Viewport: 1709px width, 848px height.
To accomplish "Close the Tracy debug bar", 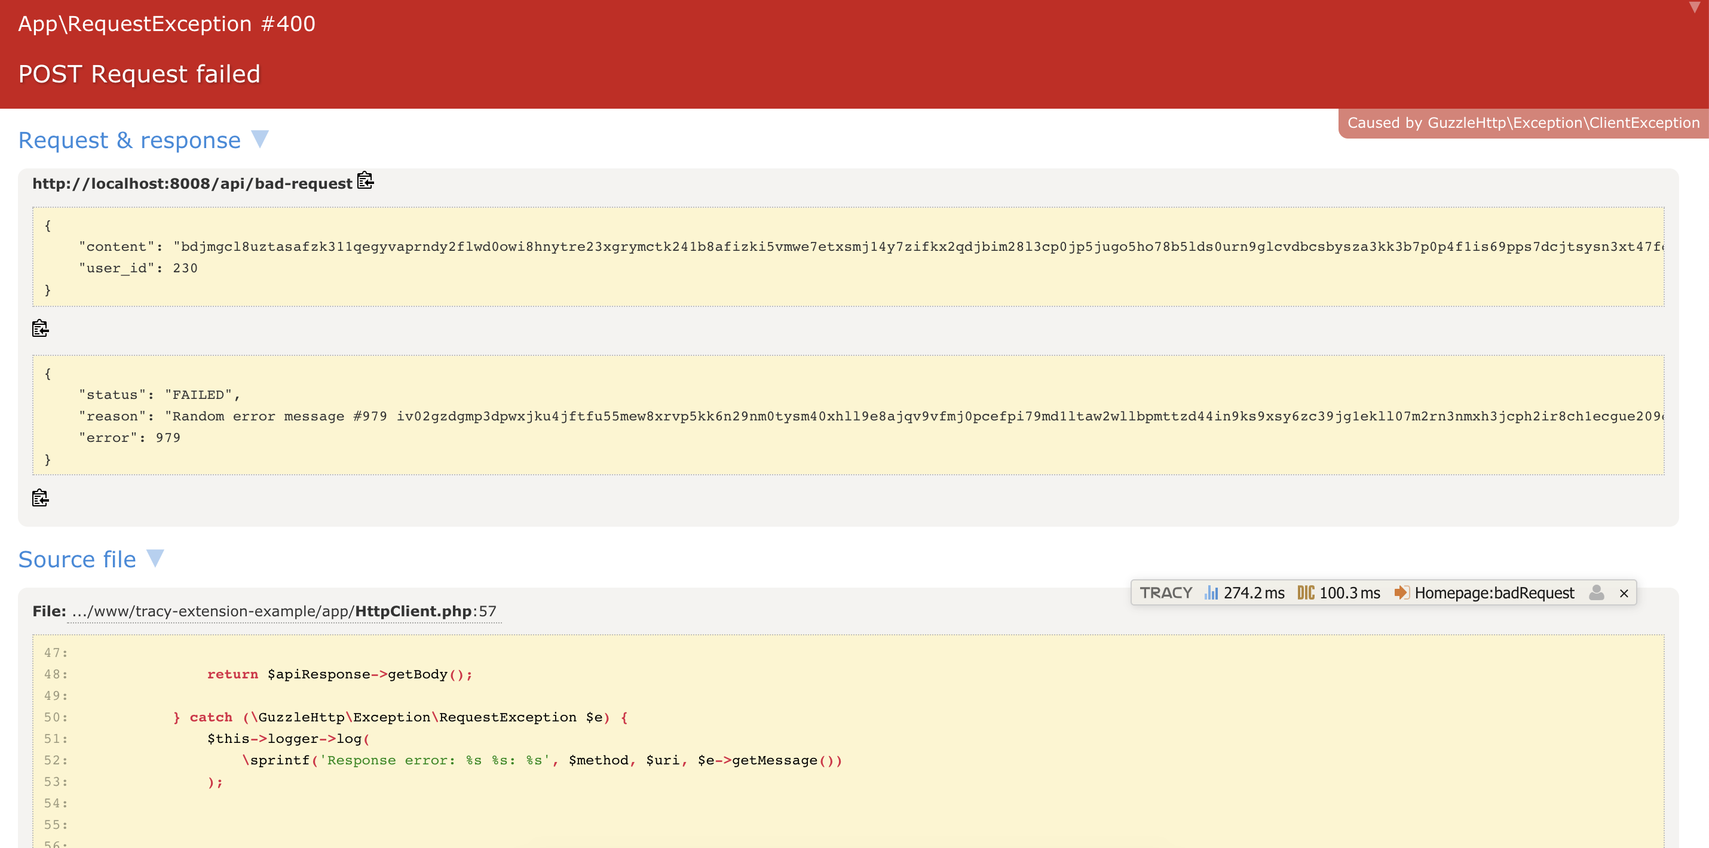I will point(1624,594).
